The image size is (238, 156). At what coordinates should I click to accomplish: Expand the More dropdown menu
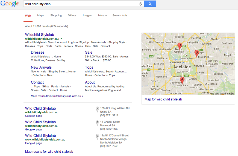(x=102, y=16)
